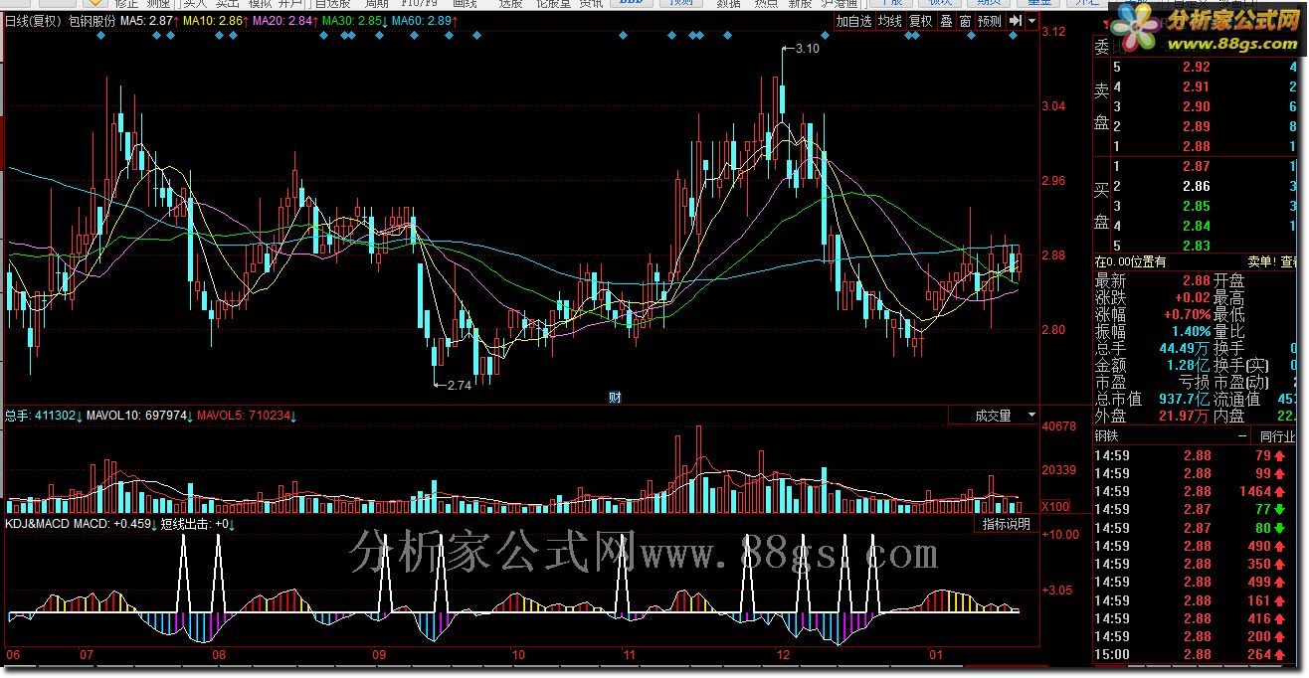Viewport: 1309px width, 678px height.
Task: Click buy level 5 price 2.83
Action: tap(1197, 246)
